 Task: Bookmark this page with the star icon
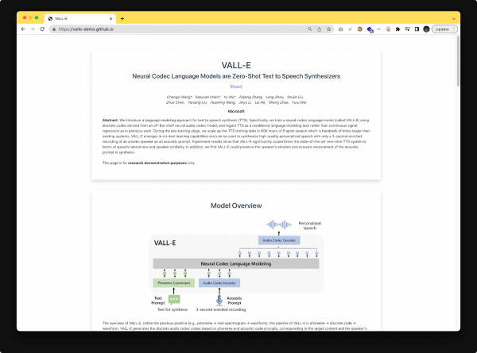coord(329,29)
